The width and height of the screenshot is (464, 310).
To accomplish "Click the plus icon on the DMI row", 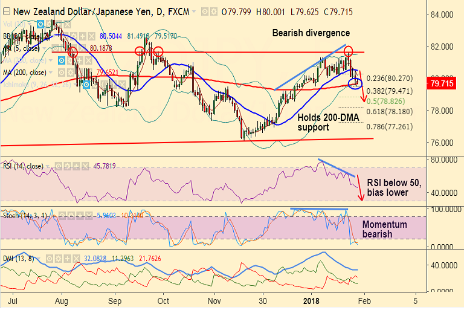I will (68, 259).
